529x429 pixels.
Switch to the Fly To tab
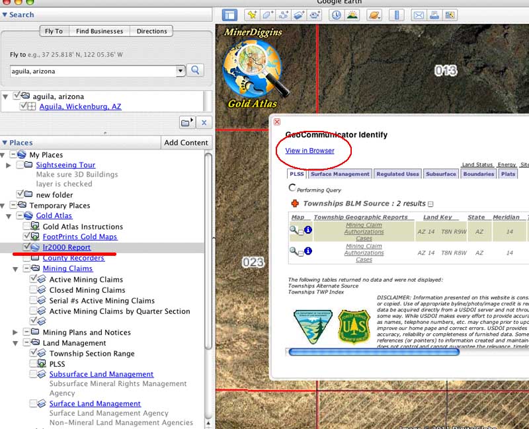coord(54,31)
